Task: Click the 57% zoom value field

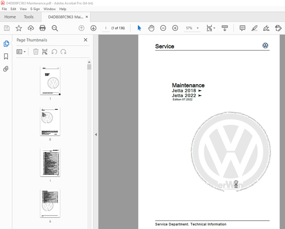Action: (x=189, y=28)
